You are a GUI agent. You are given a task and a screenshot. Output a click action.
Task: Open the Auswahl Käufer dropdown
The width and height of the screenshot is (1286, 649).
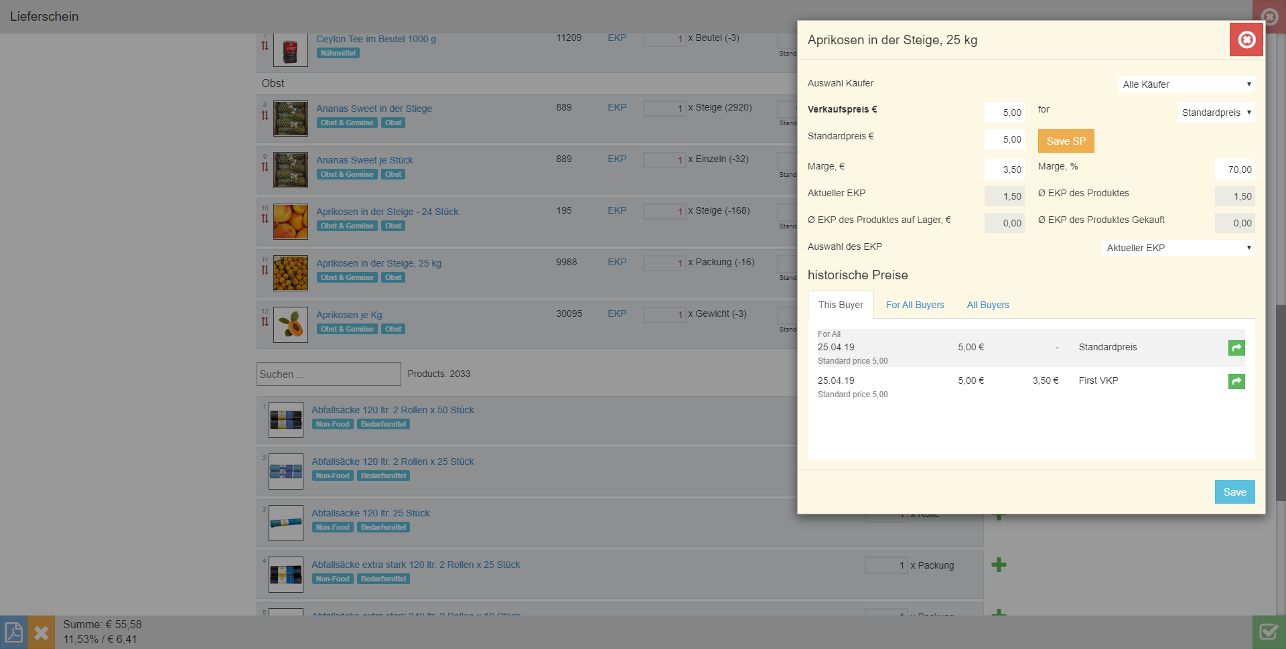click(x=1186, y=84)
